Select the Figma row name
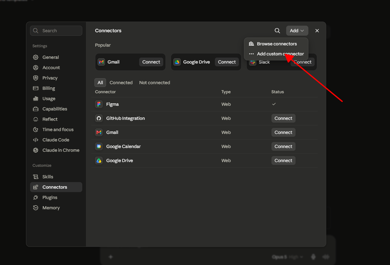 click(113, 104)
